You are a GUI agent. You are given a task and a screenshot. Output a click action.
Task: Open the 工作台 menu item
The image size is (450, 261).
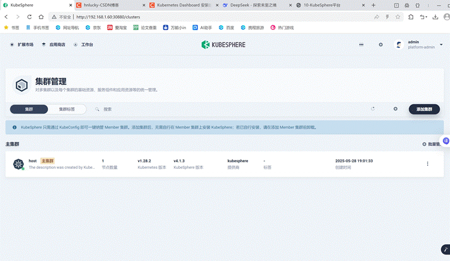point(83,45)
